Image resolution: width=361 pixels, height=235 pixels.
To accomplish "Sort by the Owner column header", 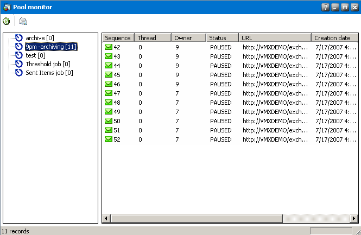I will click(188, 38).
